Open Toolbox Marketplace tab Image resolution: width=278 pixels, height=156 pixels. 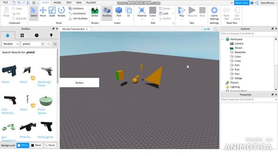[7, 36]
